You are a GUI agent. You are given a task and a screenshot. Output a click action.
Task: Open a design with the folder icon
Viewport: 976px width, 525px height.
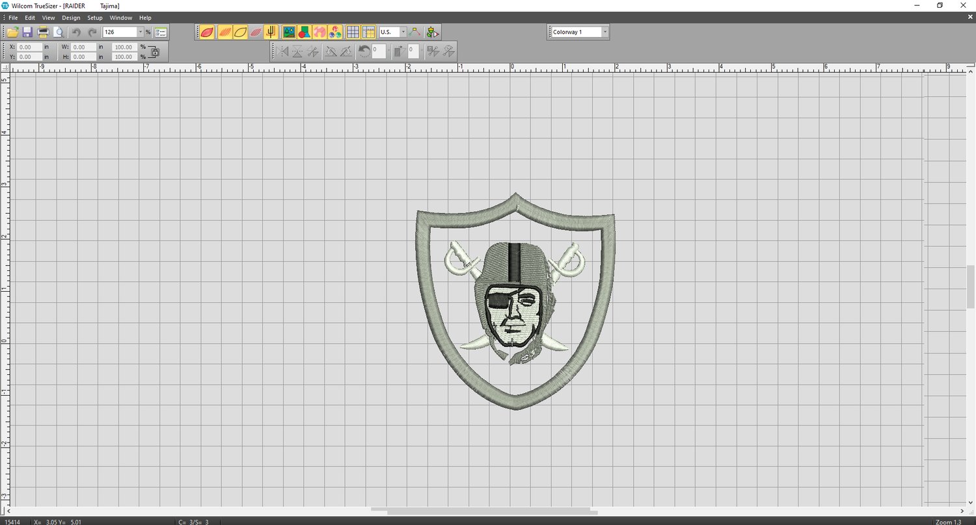click(12, 32)
